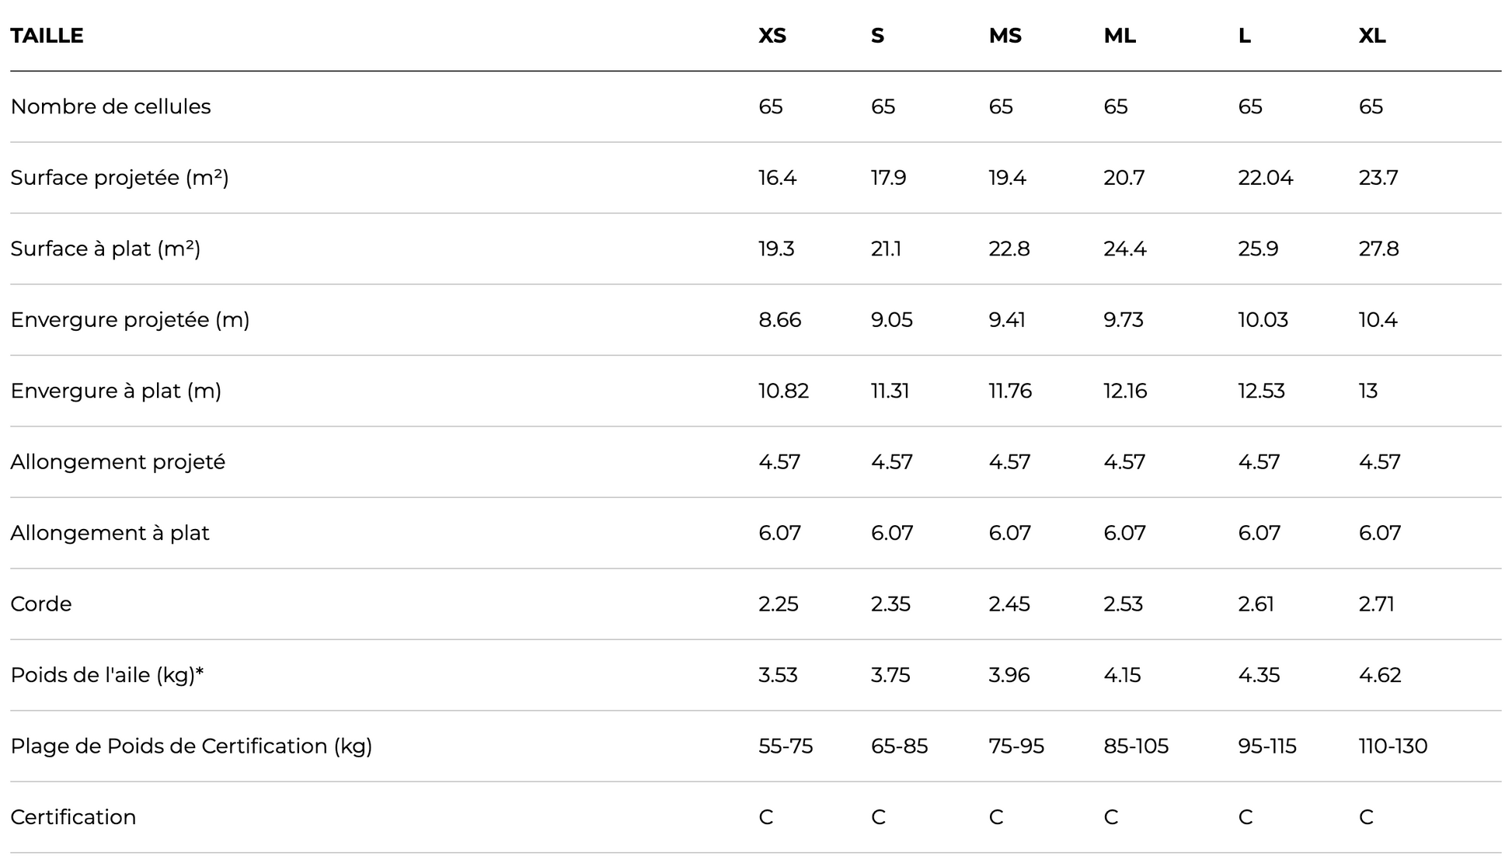Image resolution: width=1512 pixels, height=863 pixels.
Task: Click the 'Certification' row label
Action: [x=73, y=817]
